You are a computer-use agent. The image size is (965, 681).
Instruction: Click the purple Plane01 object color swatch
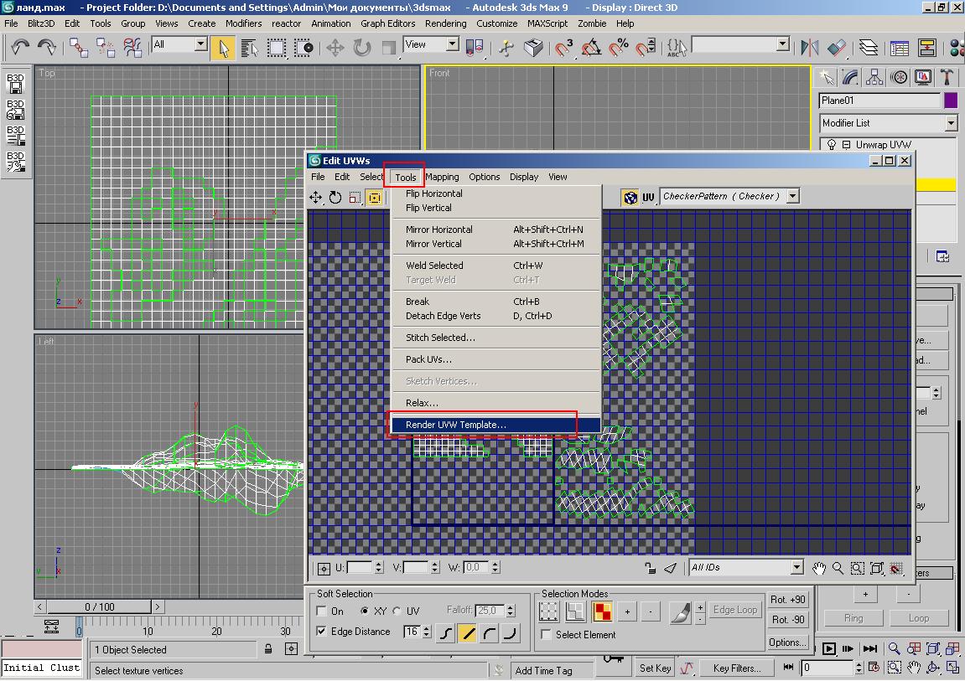(x=951, y=101)
